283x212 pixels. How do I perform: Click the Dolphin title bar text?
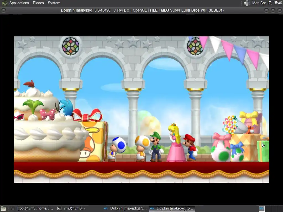(x=142, y=10)
